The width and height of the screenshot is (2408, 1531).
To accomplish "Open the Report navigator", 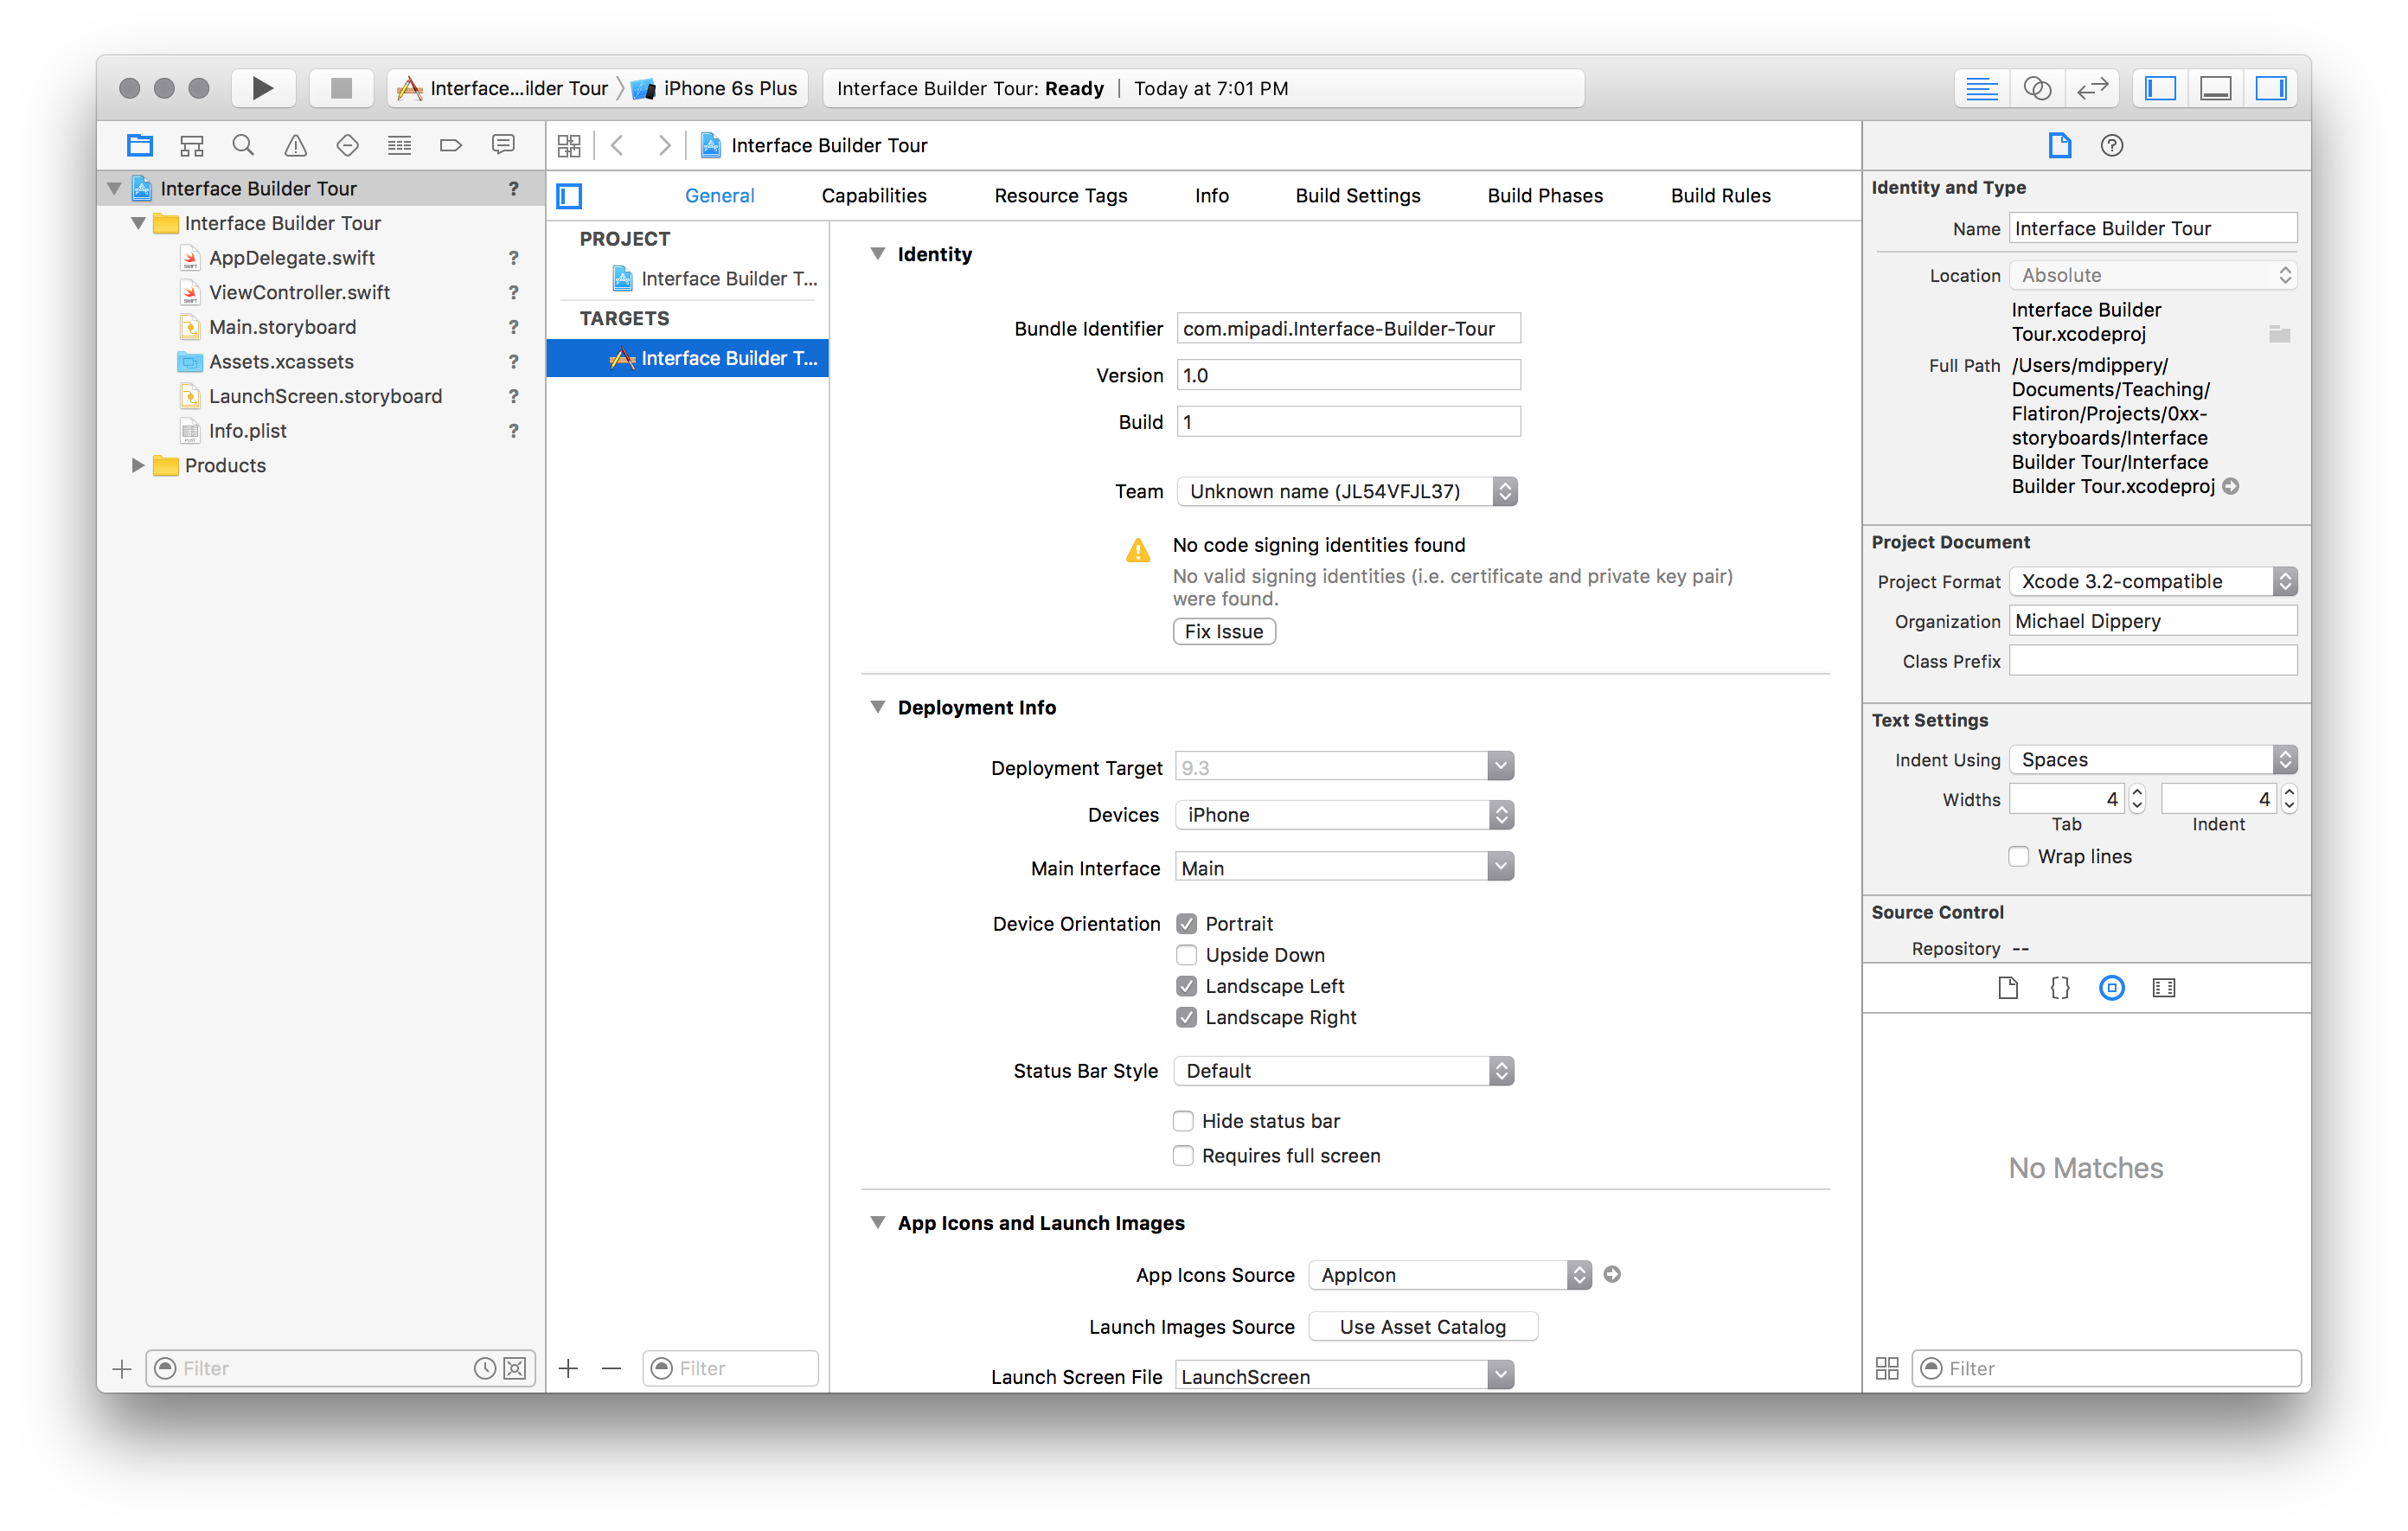I will point(503,145).
